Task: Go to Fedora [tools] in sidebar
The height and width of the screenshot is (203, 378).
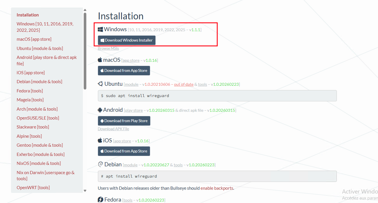Action: coord(30,91)
